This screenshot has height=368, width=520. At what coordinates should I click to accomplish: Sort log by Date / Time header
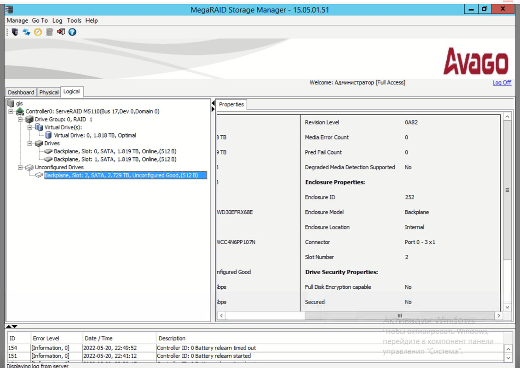[119, 339]
